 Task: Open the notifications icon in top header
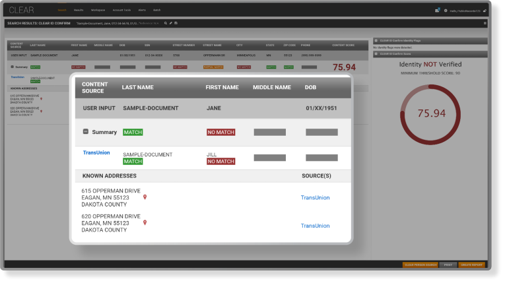coord(438,11)
